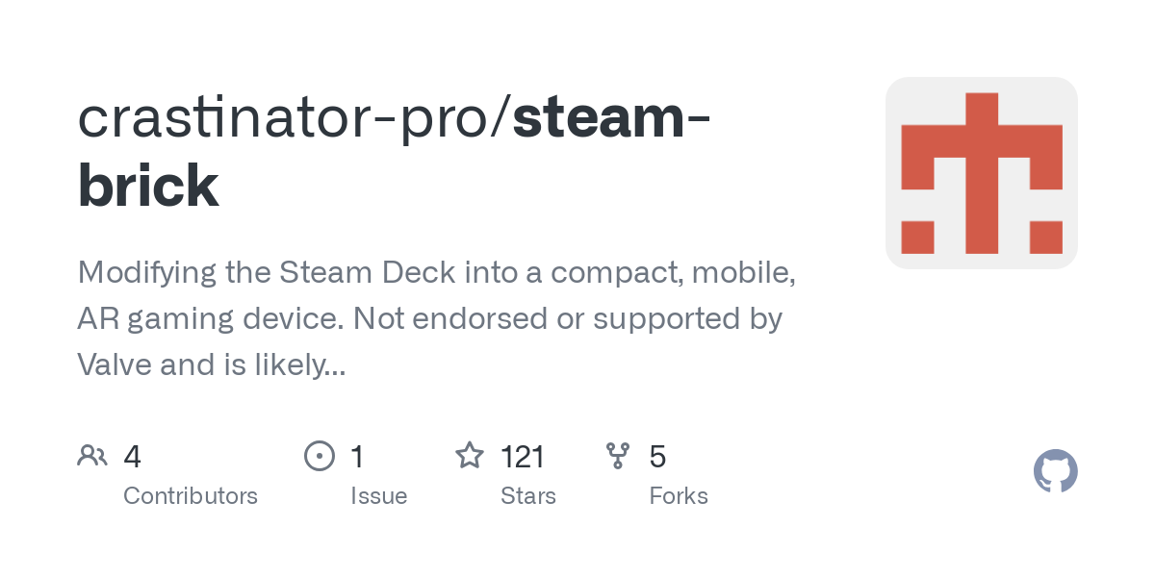Click the issue count number 1
The image size is (1155, 577).
357,457
